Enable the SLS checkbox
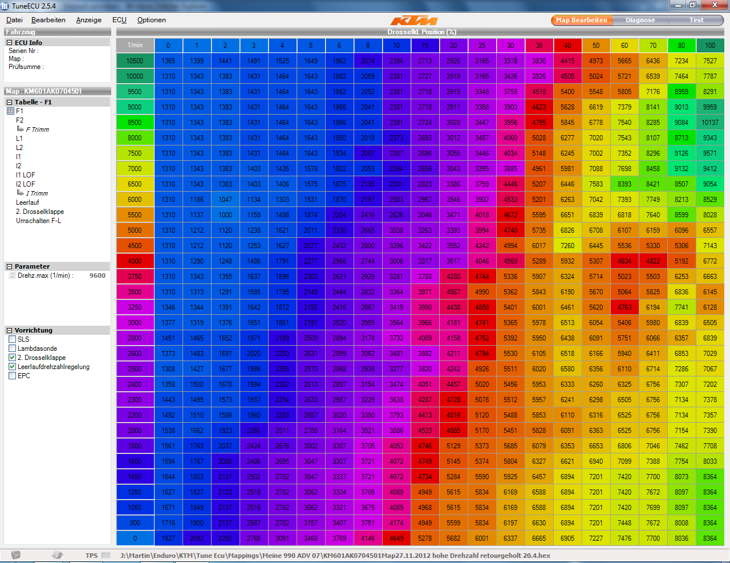730x563 pixels. pos(13,339)
